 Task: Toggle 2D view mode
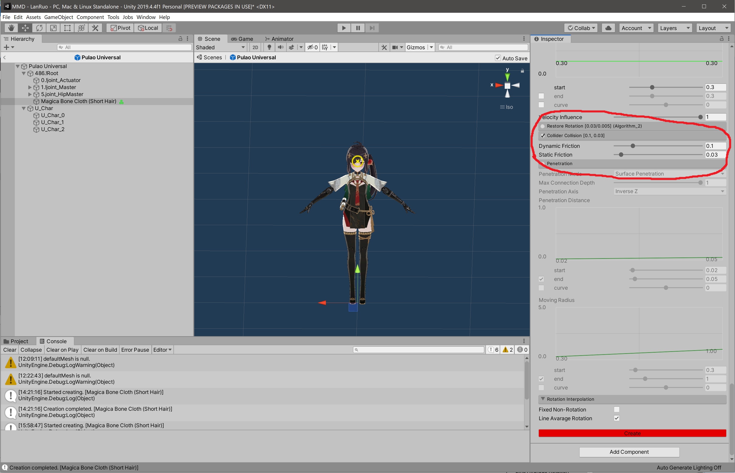coord(255,47)
